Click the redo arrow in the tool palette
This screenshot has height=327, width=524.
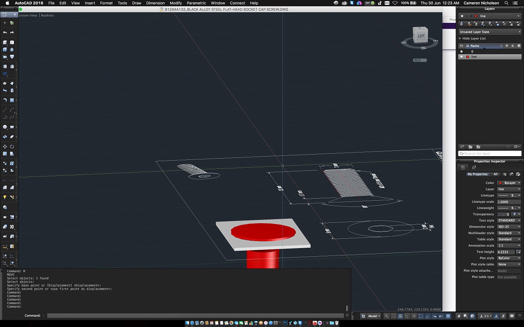click(12, 33)
